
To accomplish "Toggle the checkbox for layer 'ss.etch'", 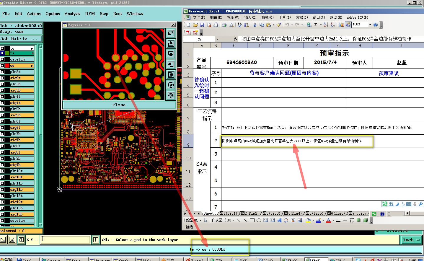I will pyautogui.click(x=2, y=221).
